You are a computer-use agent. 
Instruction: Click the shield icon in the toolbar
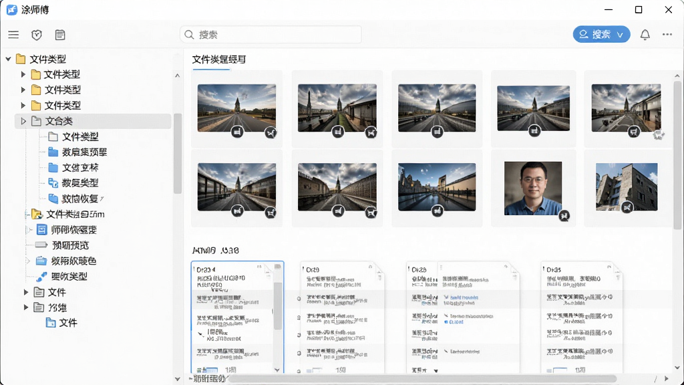(37, 35)
